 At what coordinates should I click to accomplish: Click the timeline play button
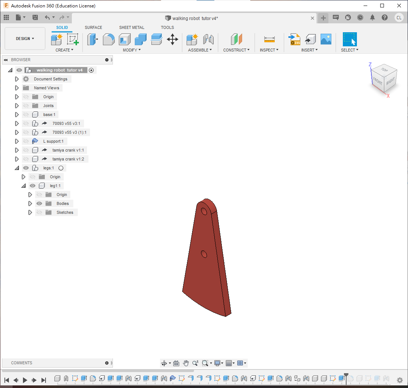(x=25, y=380)
